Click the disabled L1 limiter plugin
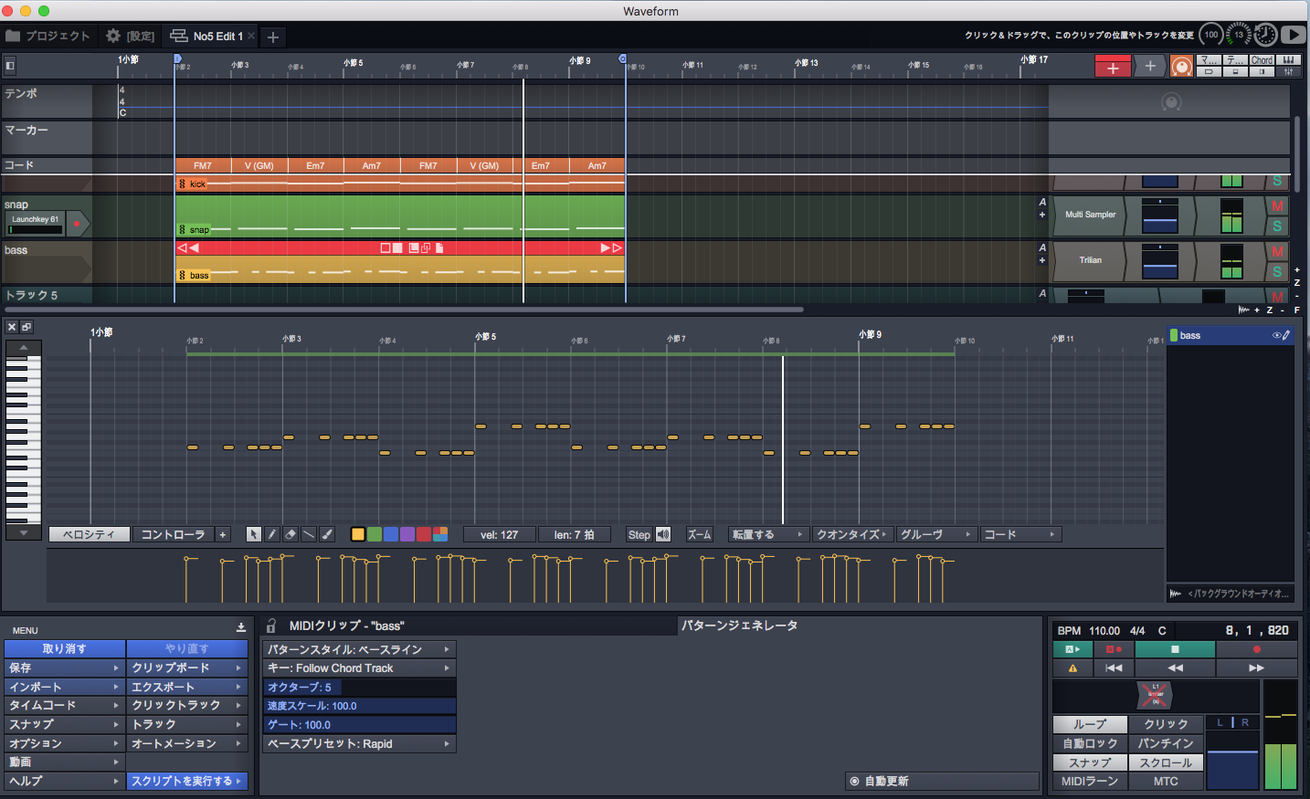Screen dimensions: 1310x799 click(1155, 695)
